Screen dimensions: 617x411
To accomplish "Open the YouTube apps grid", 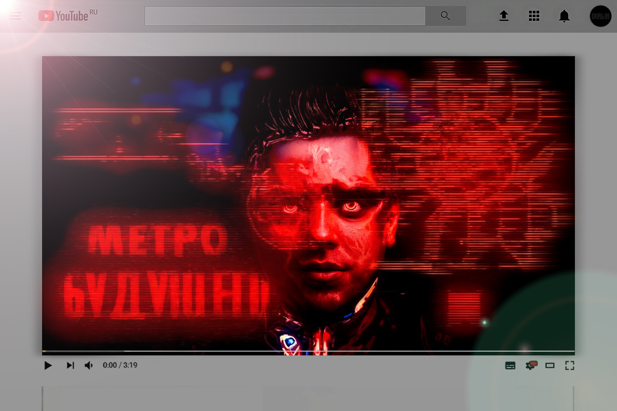I will coord(534,16).
